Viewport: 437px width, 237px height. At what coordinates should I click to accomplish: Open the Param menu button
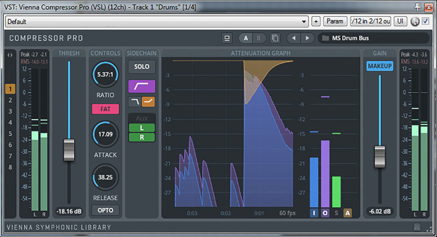pyautogui.click(x=335, y=22)
